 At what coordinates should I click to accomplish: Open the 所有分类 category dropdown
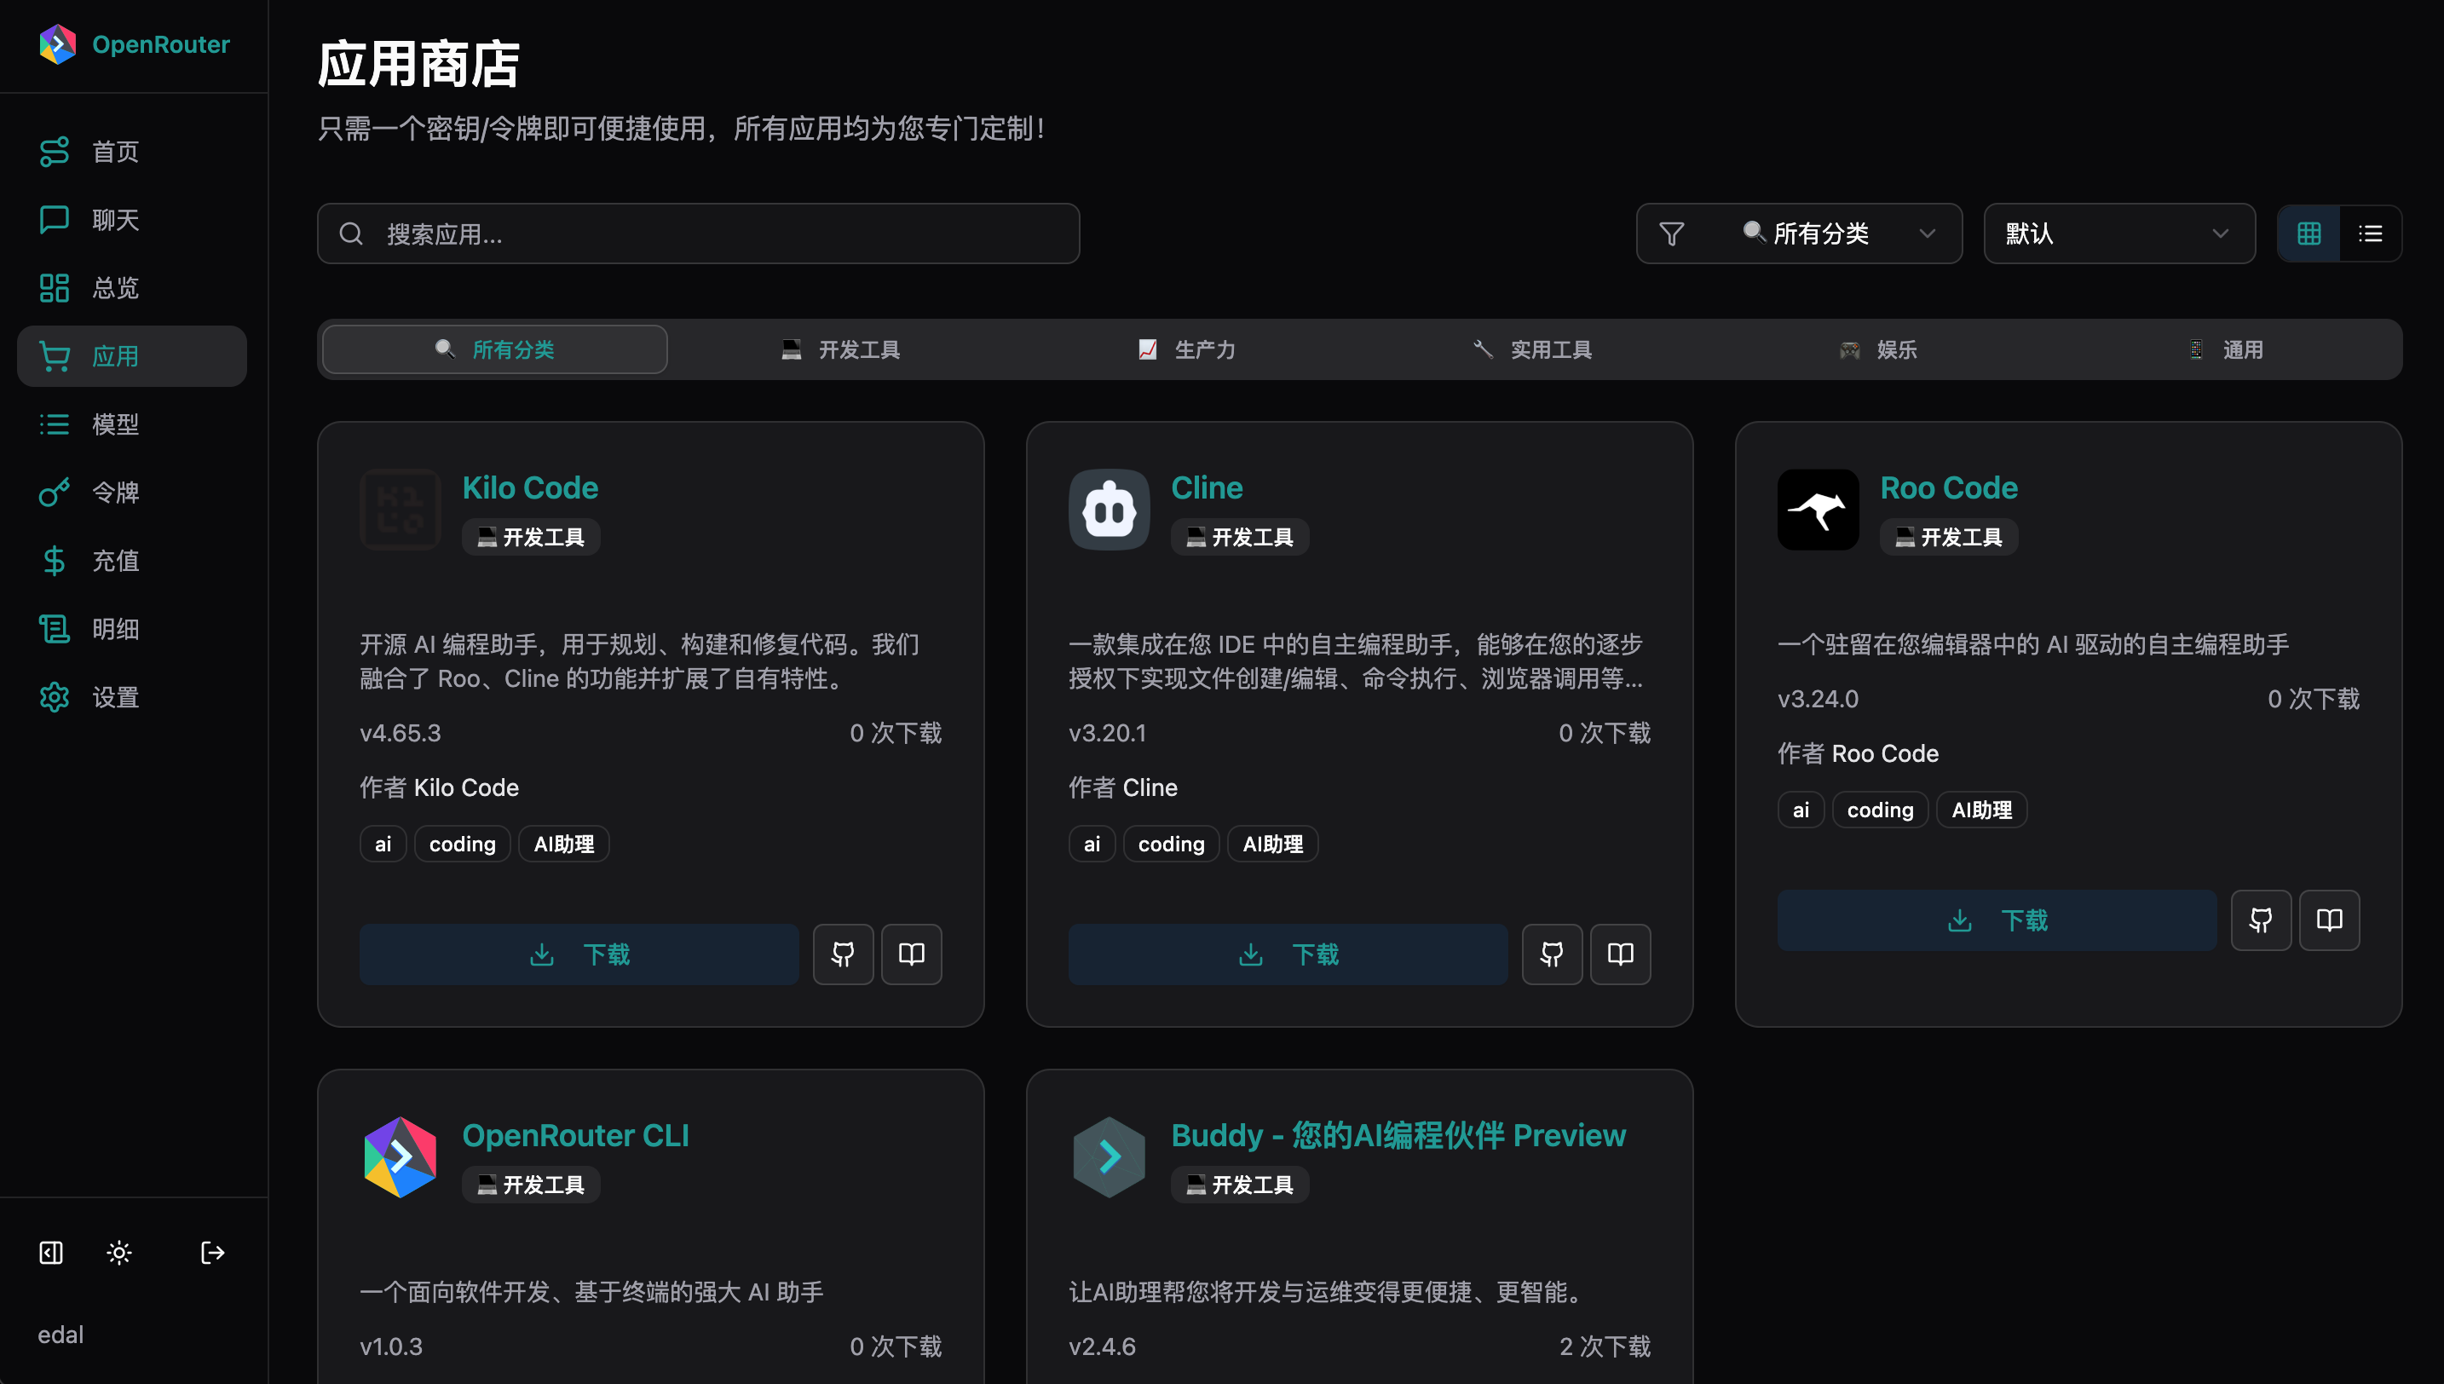pos(1799,234)
